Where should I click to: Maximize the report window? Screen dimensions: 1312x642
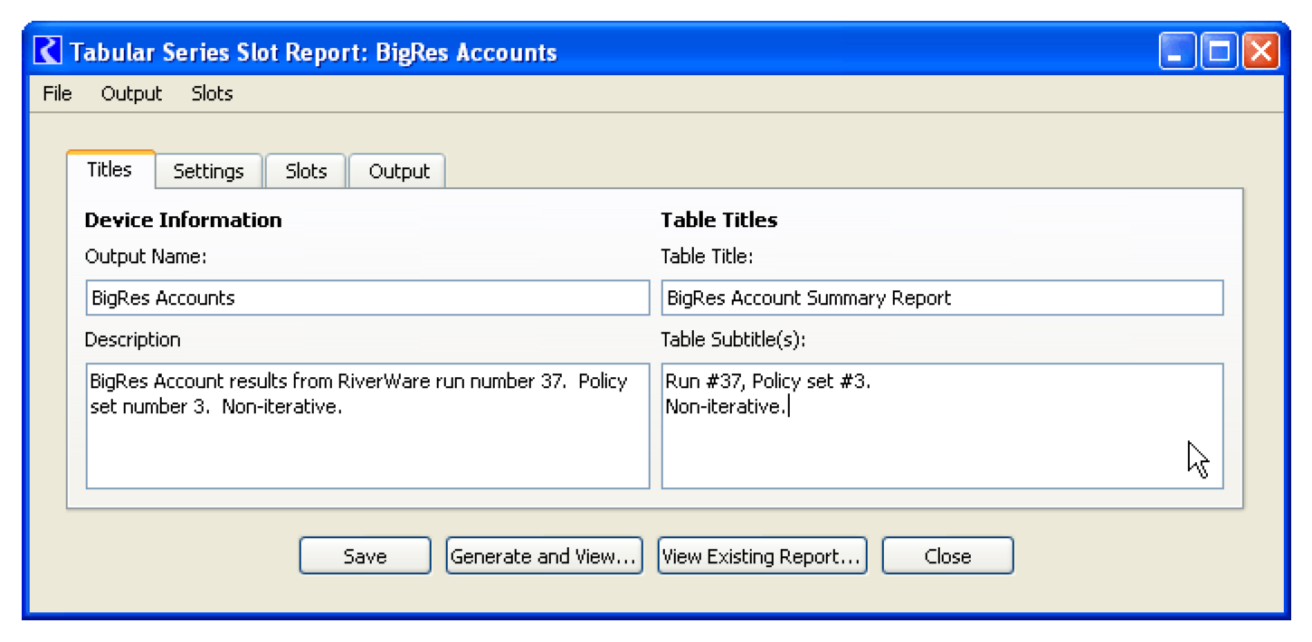1219,52
